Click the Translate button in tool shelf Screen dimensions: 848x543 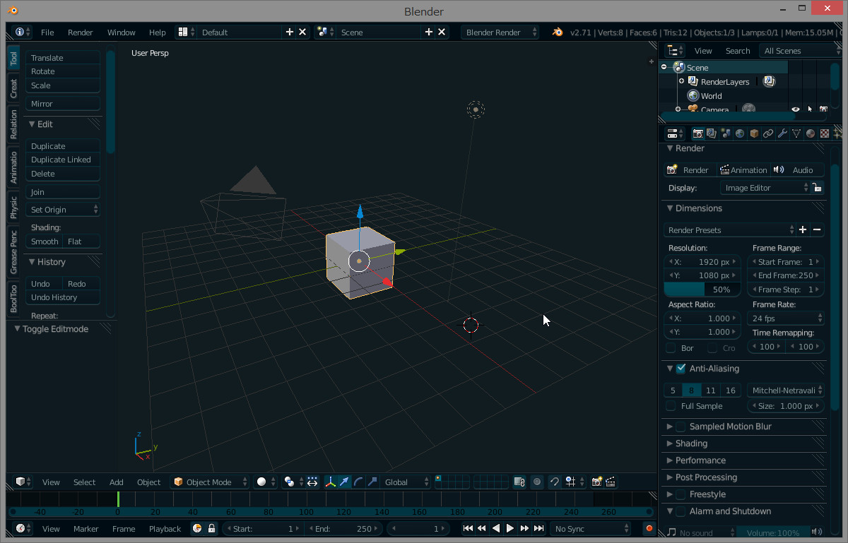64,58
